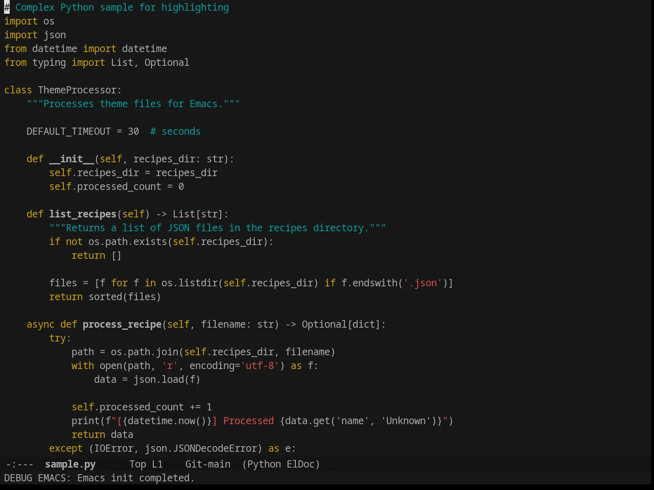Click the DEFAULT_TIMEOUT constant
Viewport: 654px width, 490px height.
click(68, 131)
